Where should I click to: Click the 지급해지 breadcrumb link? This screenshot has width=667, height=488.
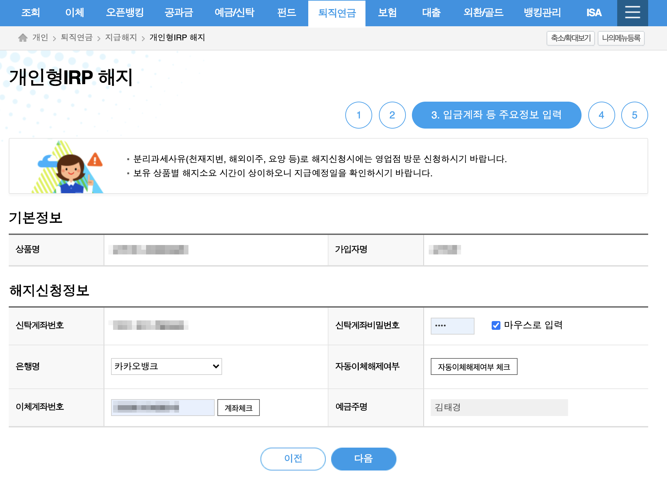[121, 38]
